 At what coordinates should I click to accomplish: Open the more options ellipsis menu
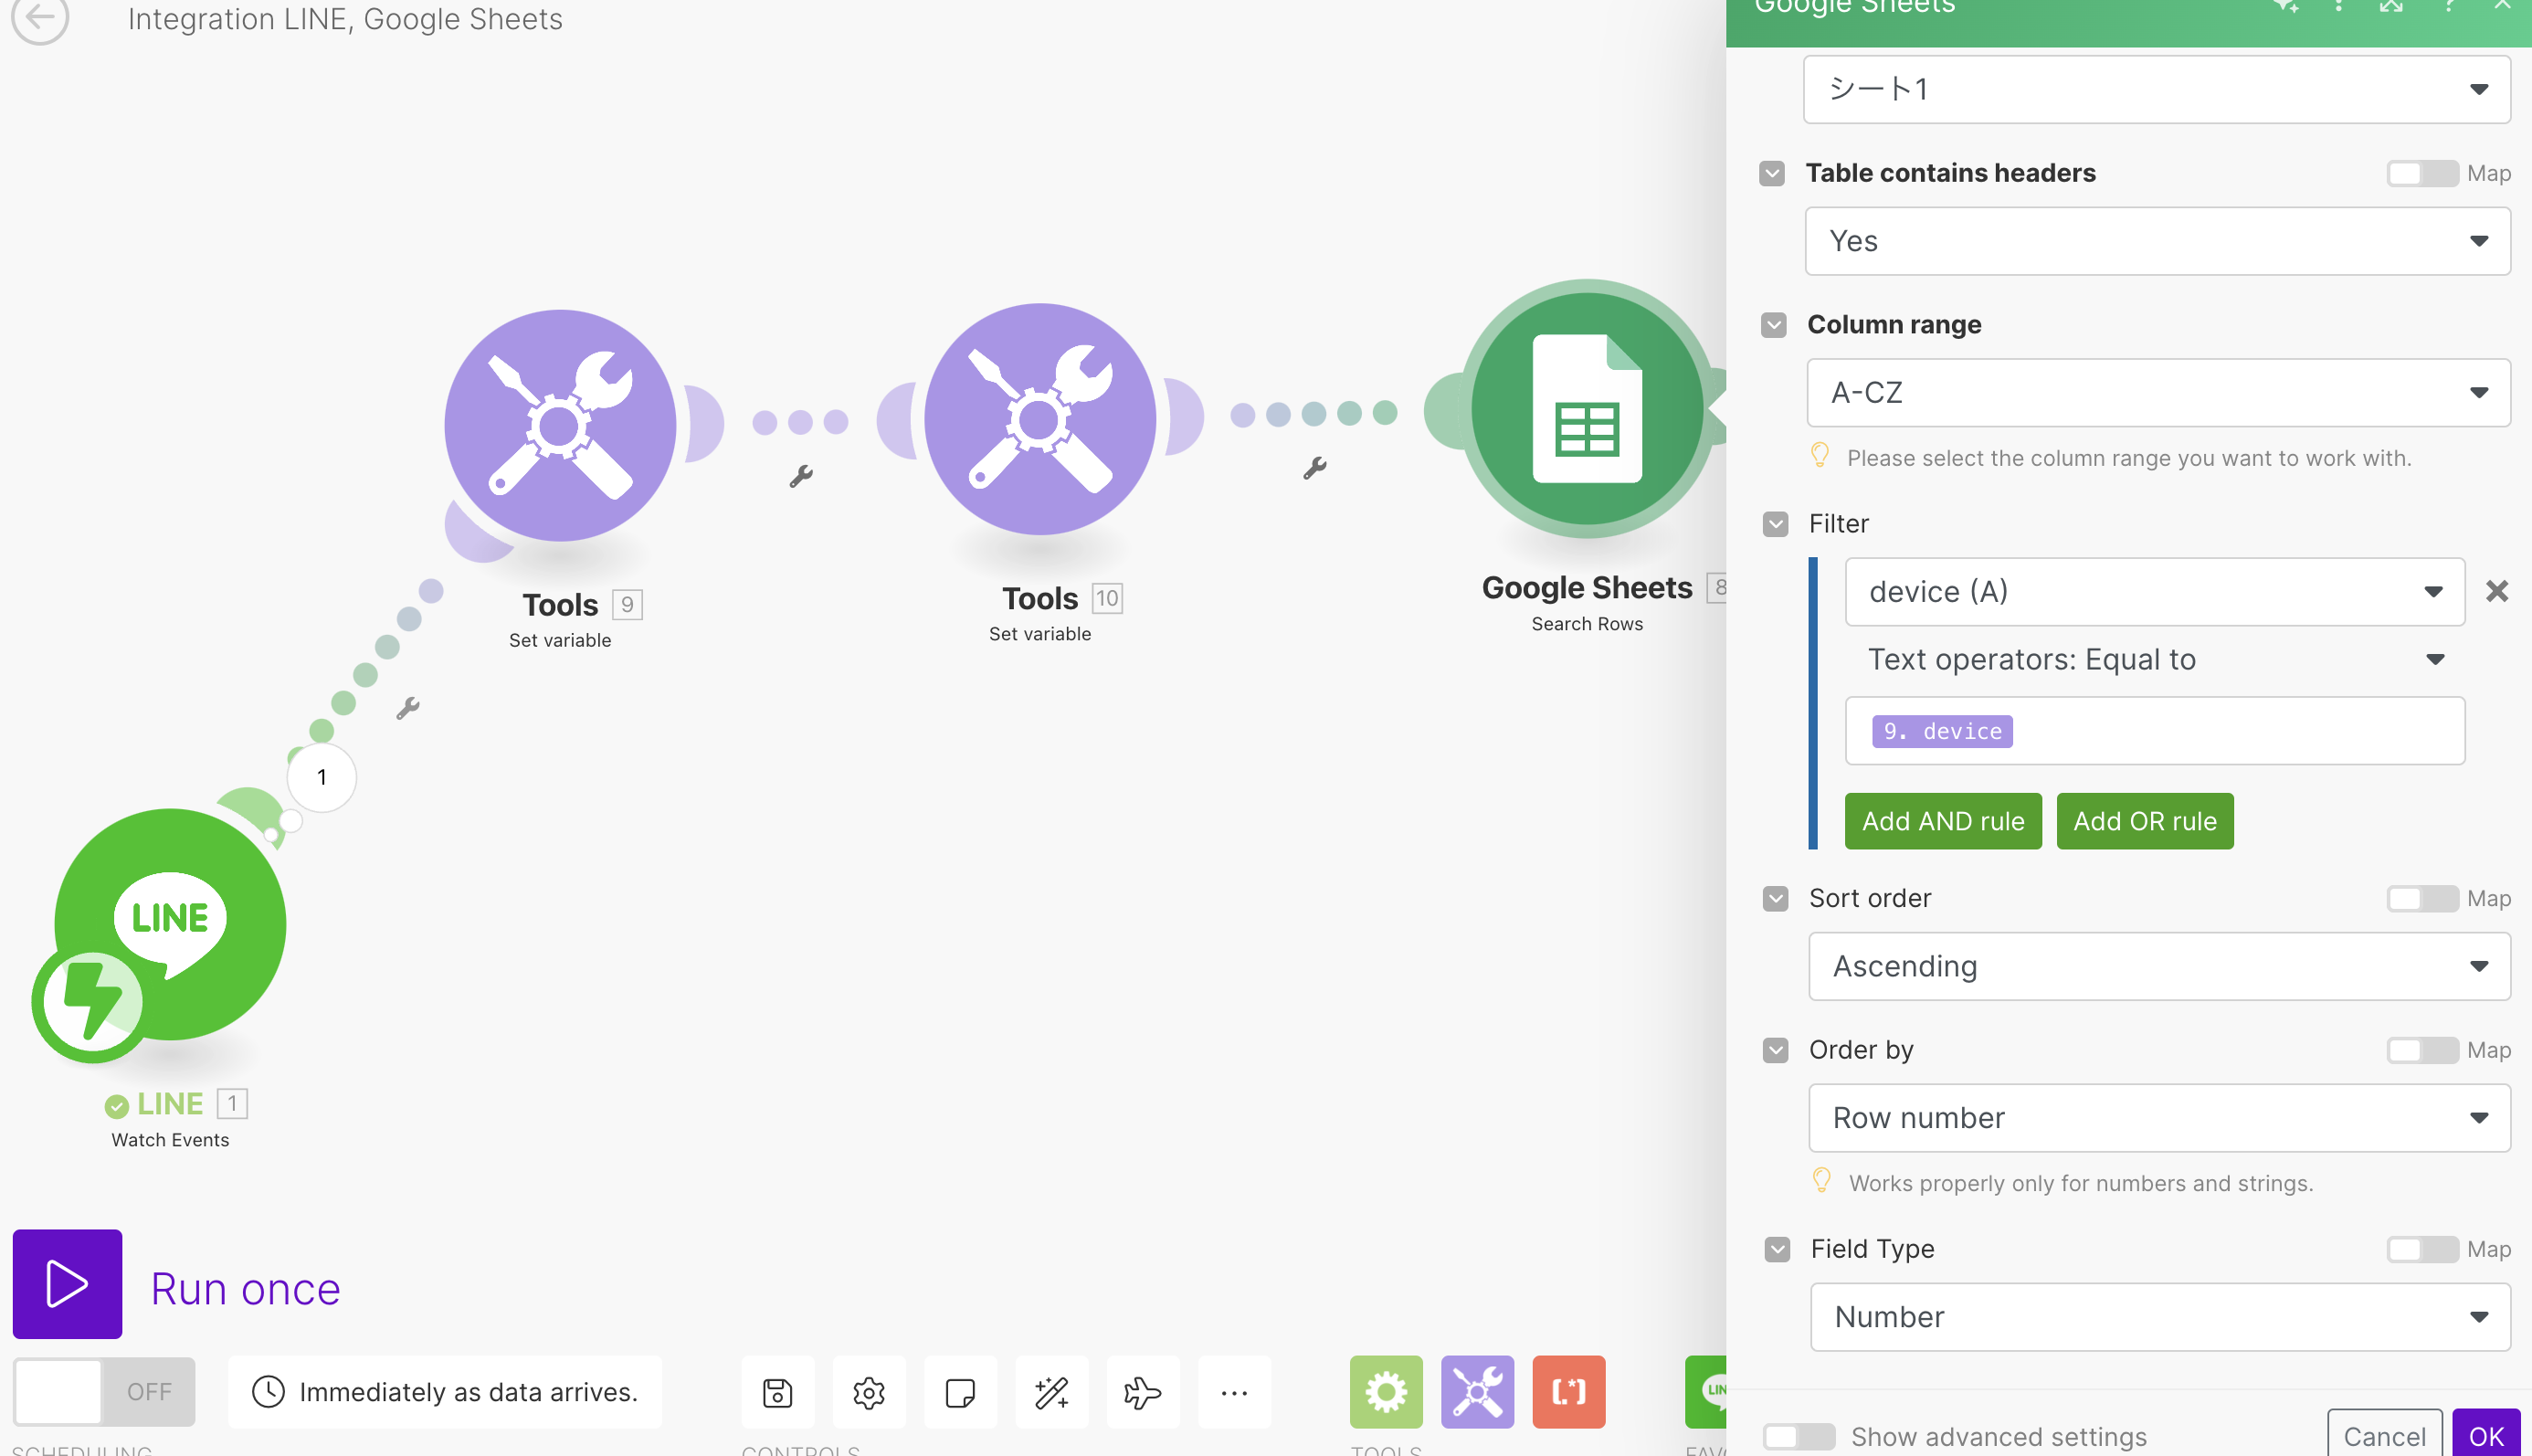[1234, 1392]
